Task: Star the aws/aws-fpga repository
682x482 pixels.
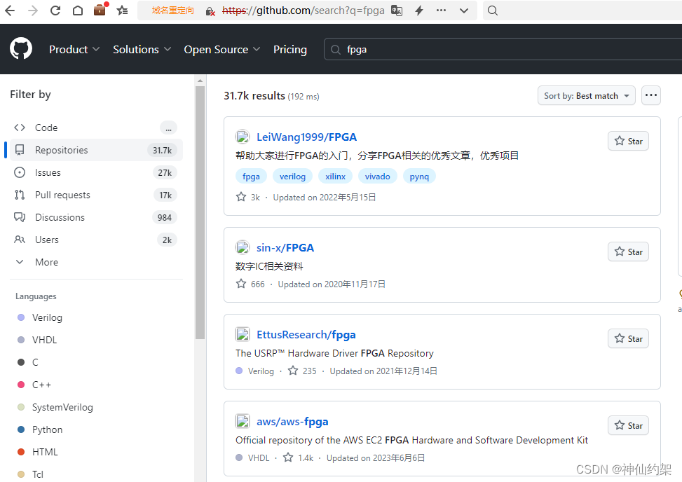Action: (x=628, y=425)
